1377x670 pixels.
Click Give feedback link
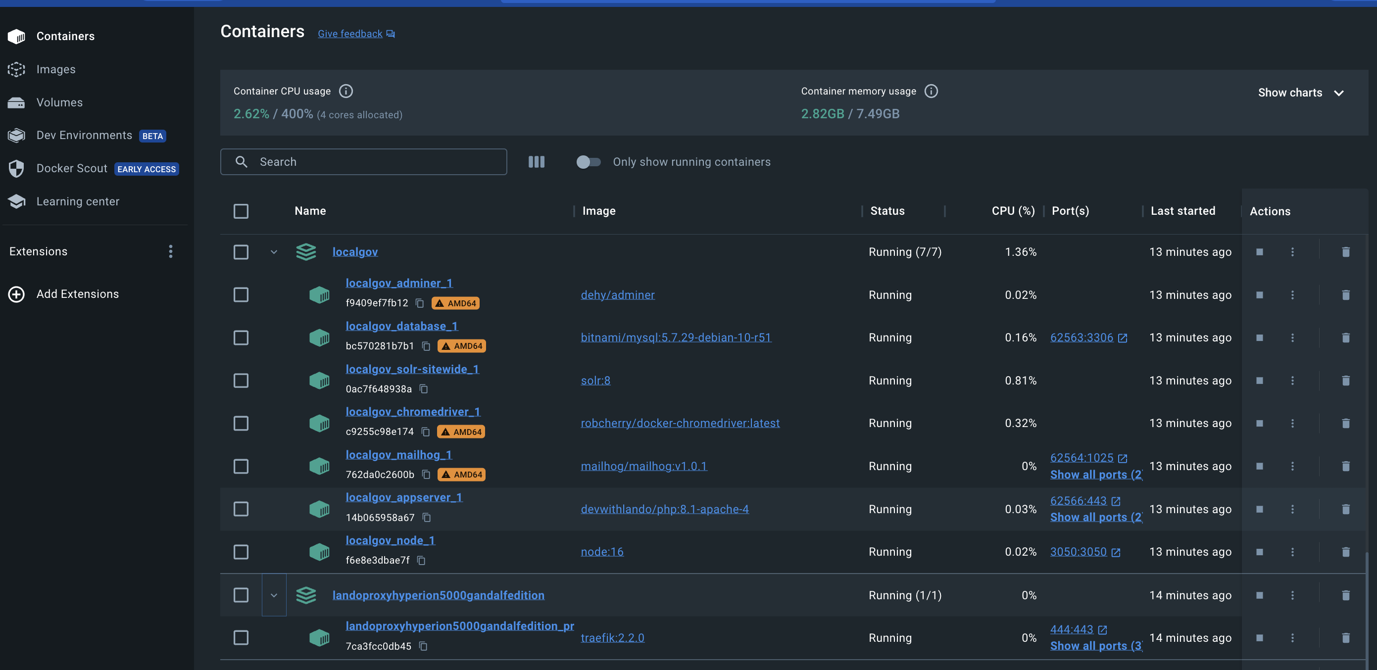[349, 33]
